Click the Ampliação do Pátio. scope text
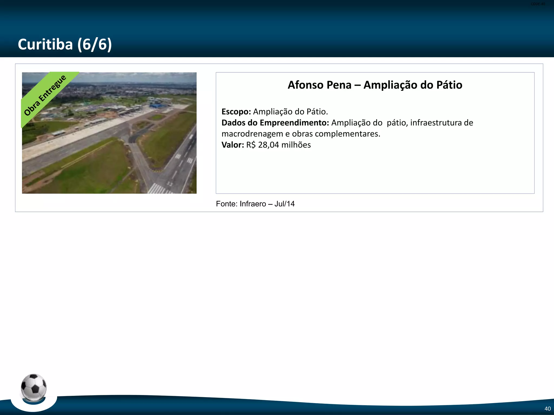Screen dimensions: 554x415 [290, 112]
